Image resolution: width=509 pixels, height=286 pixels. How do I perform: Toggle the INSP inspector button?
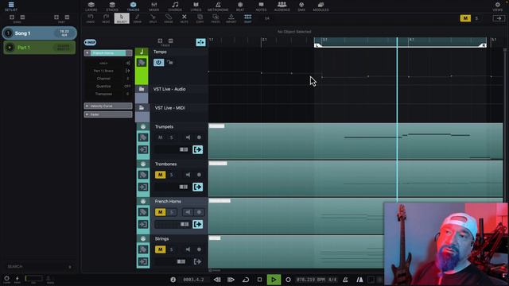90,42
